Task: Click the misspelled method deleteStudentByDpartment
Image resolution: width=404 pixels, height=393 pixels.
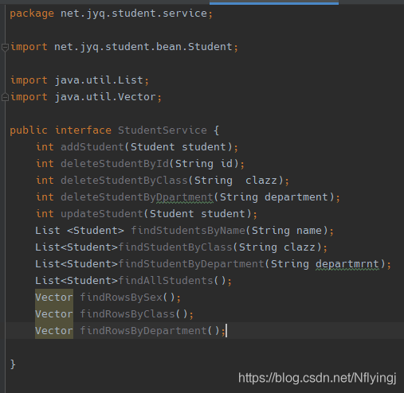Action: coord(137,197)
